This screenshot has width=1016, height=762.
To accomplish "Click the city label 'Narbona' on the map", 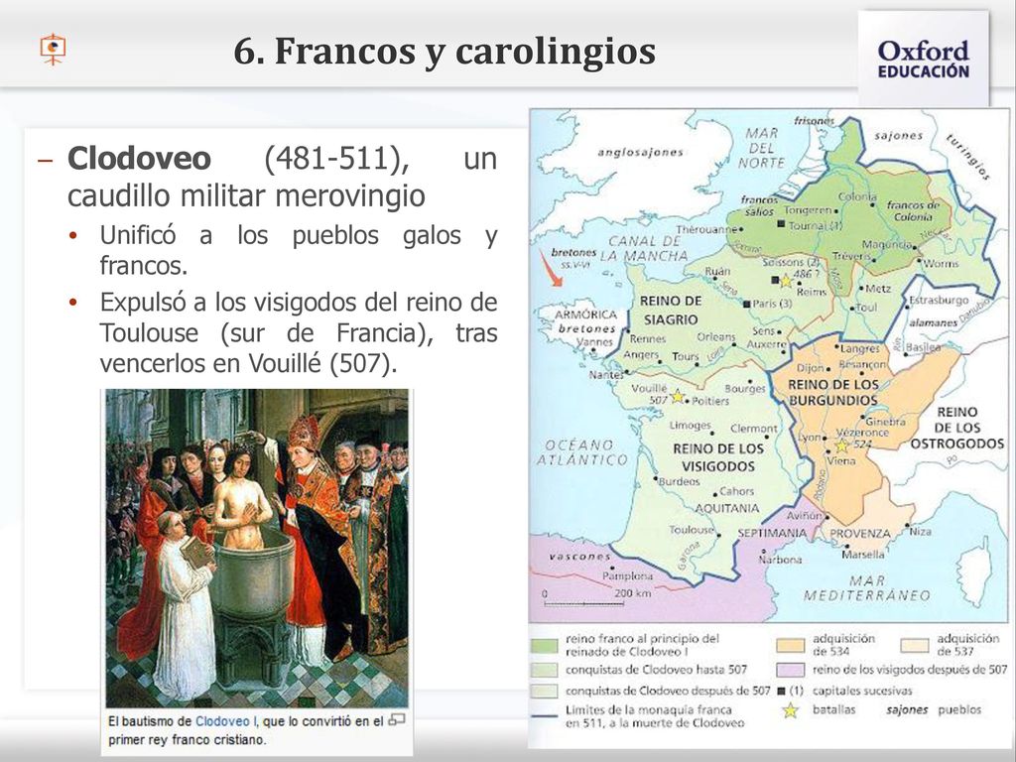I will 781,559.
